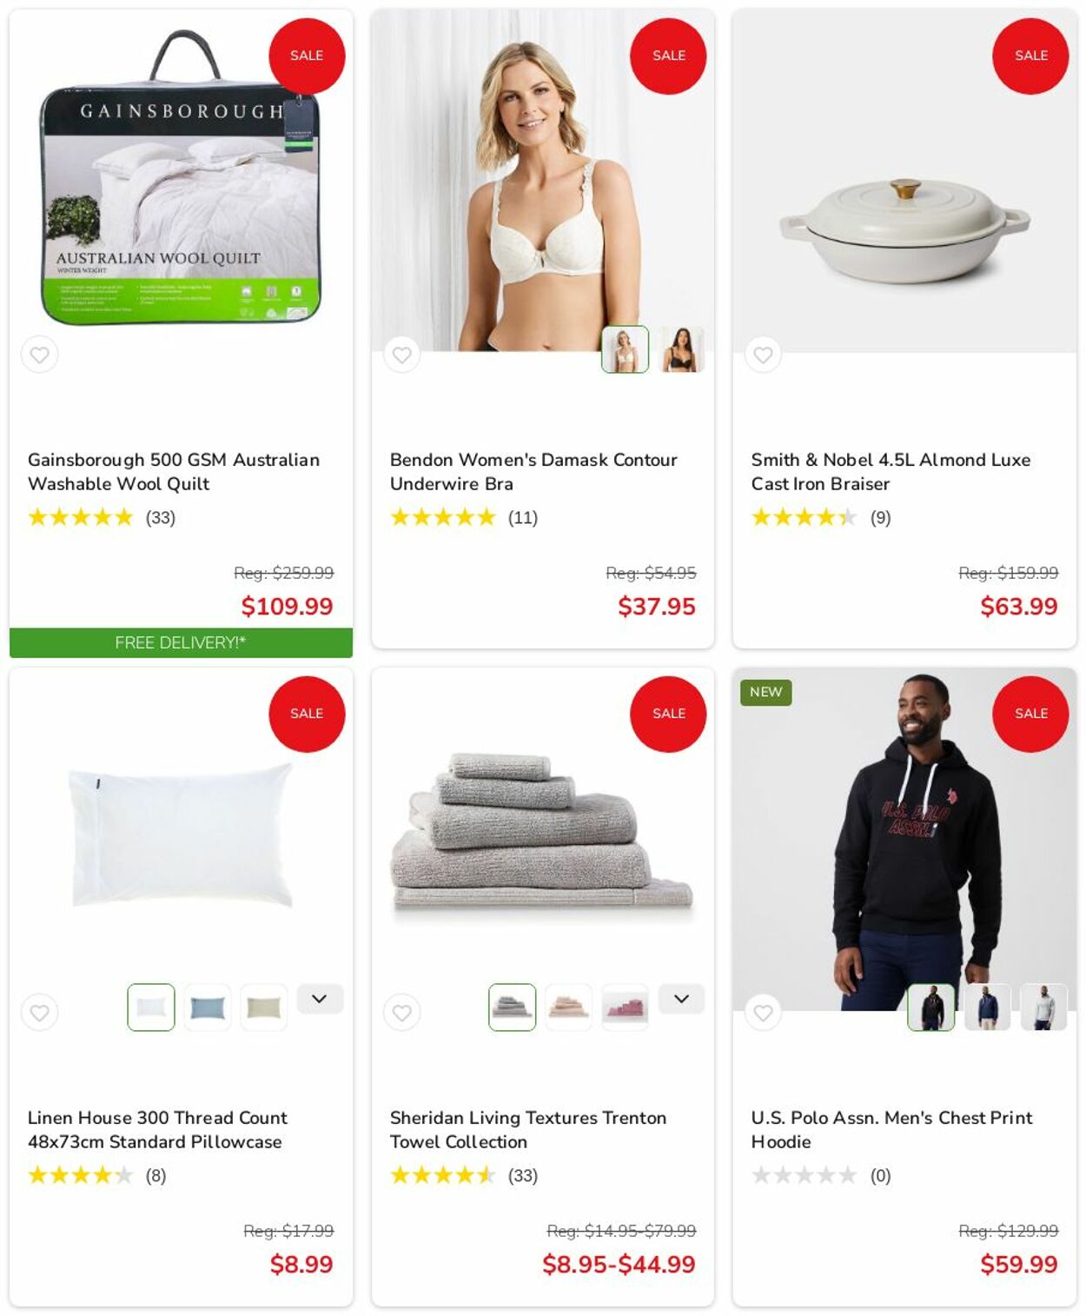The image size is (1086, 1316).
Task: Open Smith & Nobel Cast Iron Braiser page
Action: coord(891,471)
